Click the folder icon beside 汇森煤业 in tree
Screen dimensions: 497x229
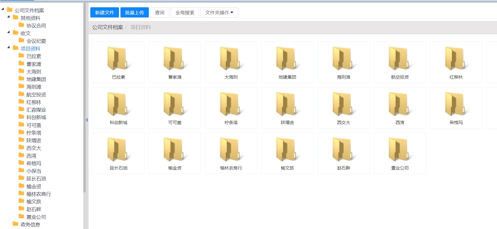[21, 109]
